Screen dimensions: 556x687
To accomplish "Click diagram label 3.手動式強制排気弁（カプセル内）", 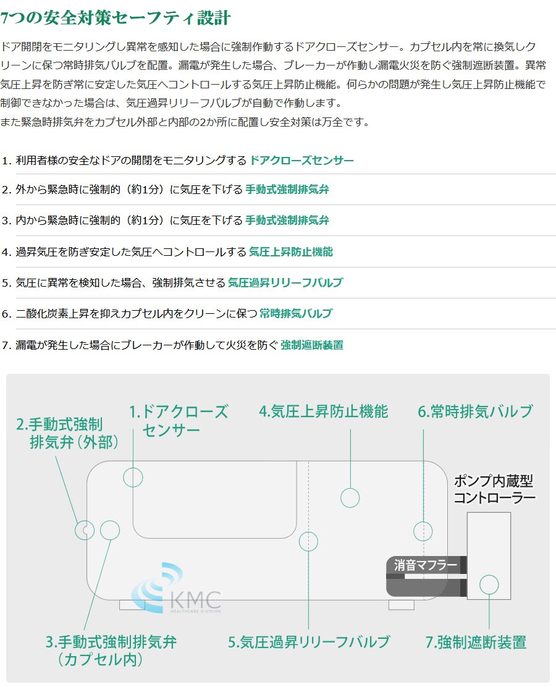I will click(111, 651).
